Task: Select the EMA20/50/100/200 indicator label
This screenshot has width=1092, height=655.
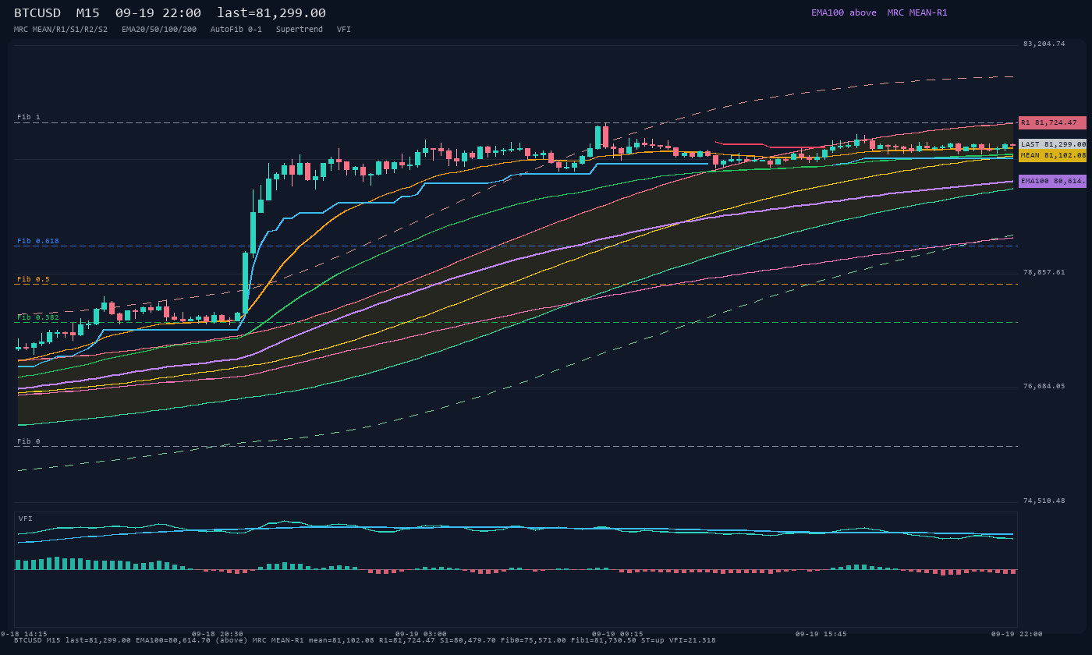Action: (159, 29)
